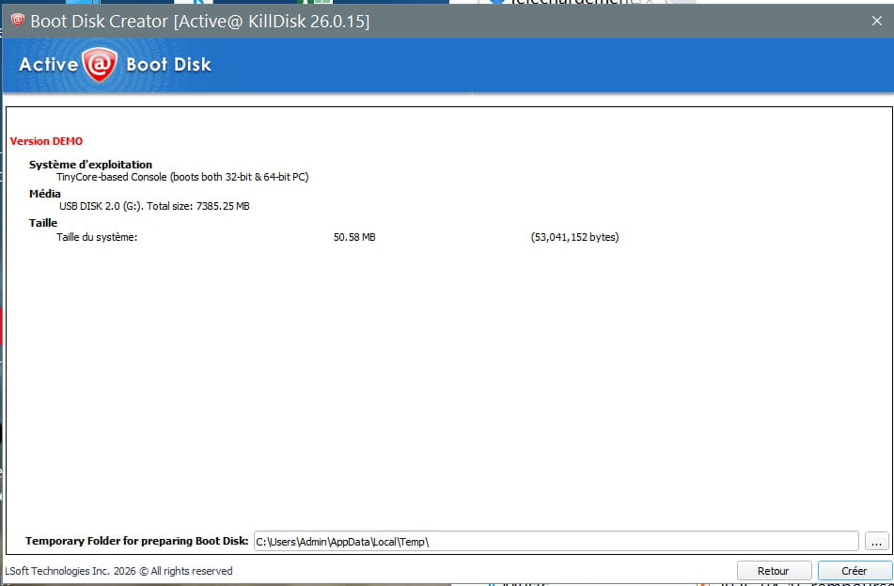
Task: Click the 53,041,152 bytes value
Action: tap(574, 237)
